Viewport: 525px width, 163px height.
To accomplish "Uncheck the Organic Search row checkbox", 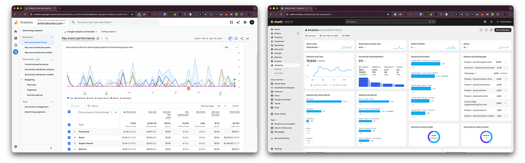I will [x=69, y=143].
